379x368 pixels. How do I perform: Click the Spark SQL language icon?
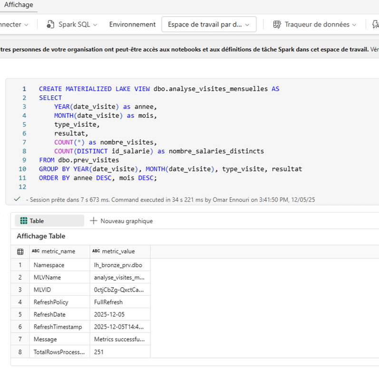pos(50,25)
